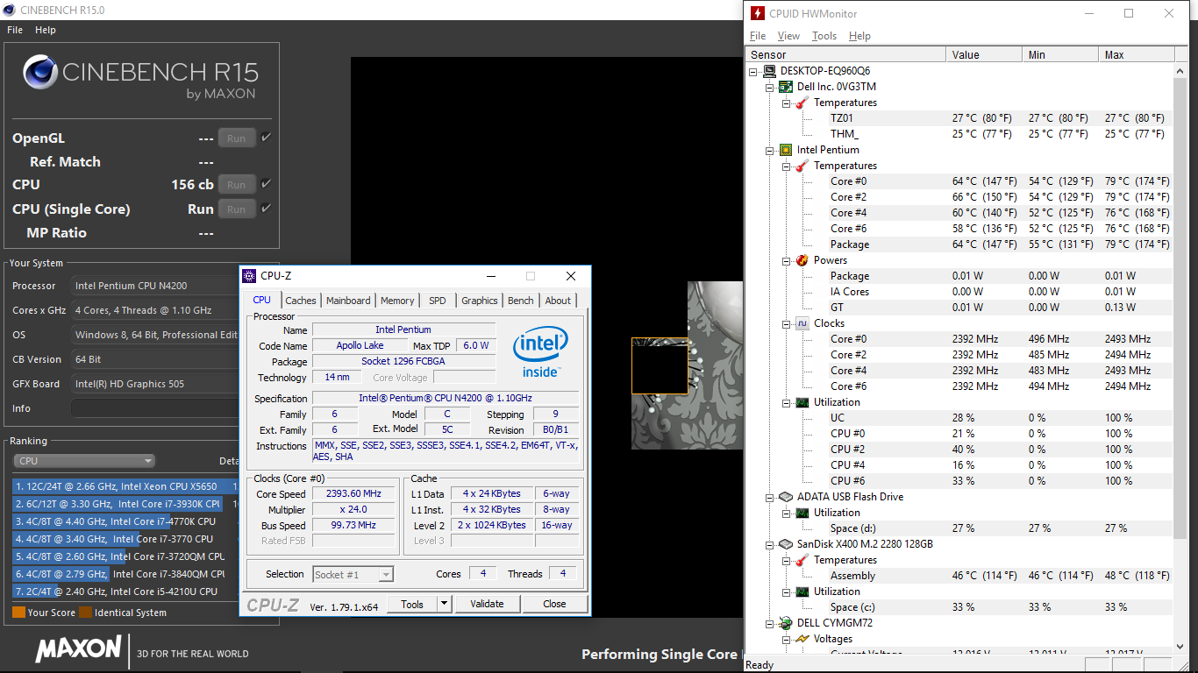Screen dimensions: 1198x673
Task: Collapse the DESKTOP-EQ960Q6 tree node
Action: point(754,71)
